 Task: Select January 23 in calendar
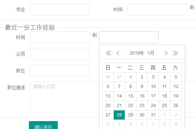pos(142,105)
